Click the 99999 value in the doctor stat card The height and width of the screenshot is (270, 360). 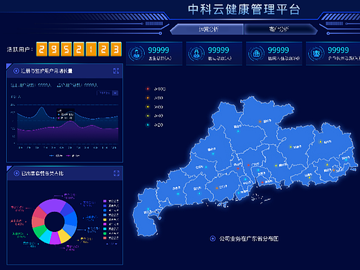(x=159, y=50)
